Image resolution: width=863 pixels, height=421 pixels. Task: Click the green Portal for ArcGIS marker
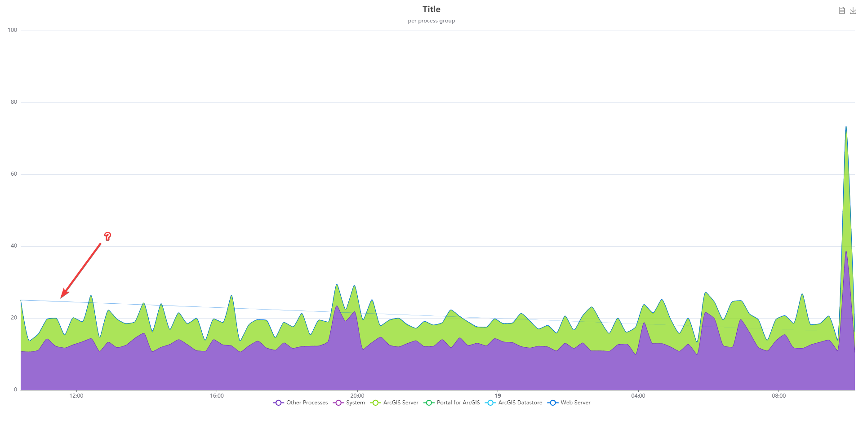(428, 403)
